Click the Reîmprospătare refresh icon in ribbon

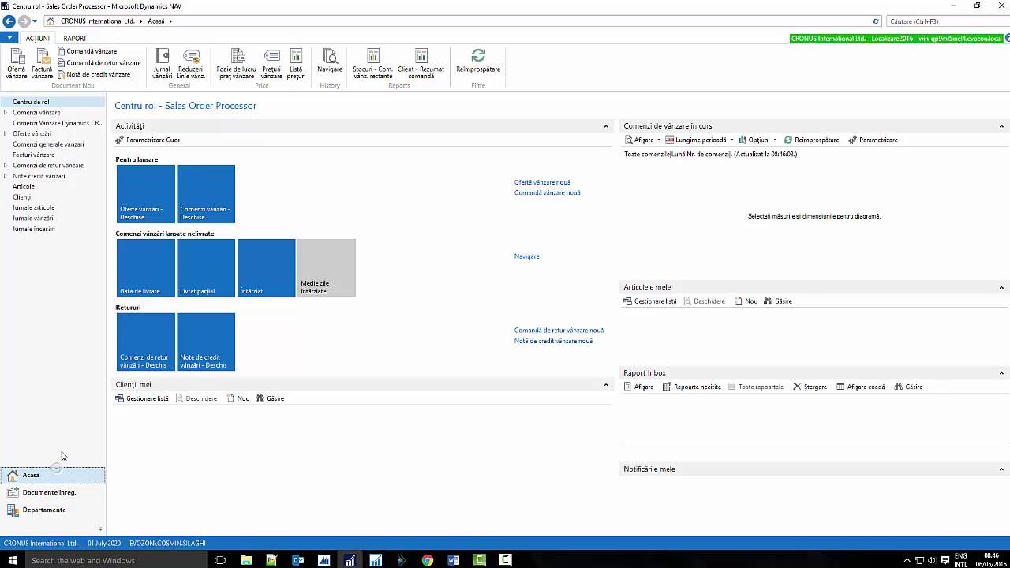478,61
